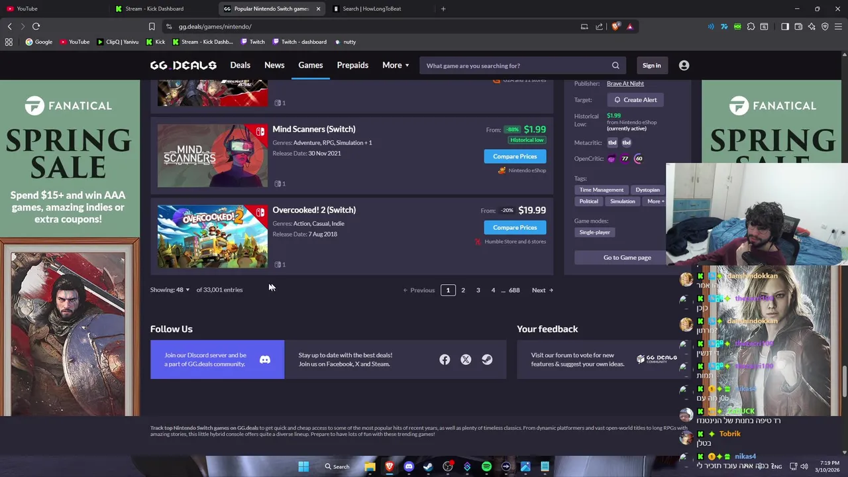Open GG.deals Facebook page icon
The image size is (848, 477).
coord(445,360)
